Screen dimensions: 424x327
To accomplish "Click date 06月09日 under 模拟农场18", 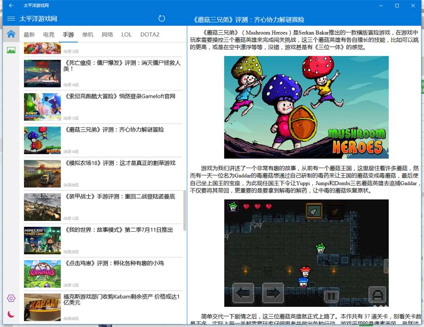I will click(71, 185).
